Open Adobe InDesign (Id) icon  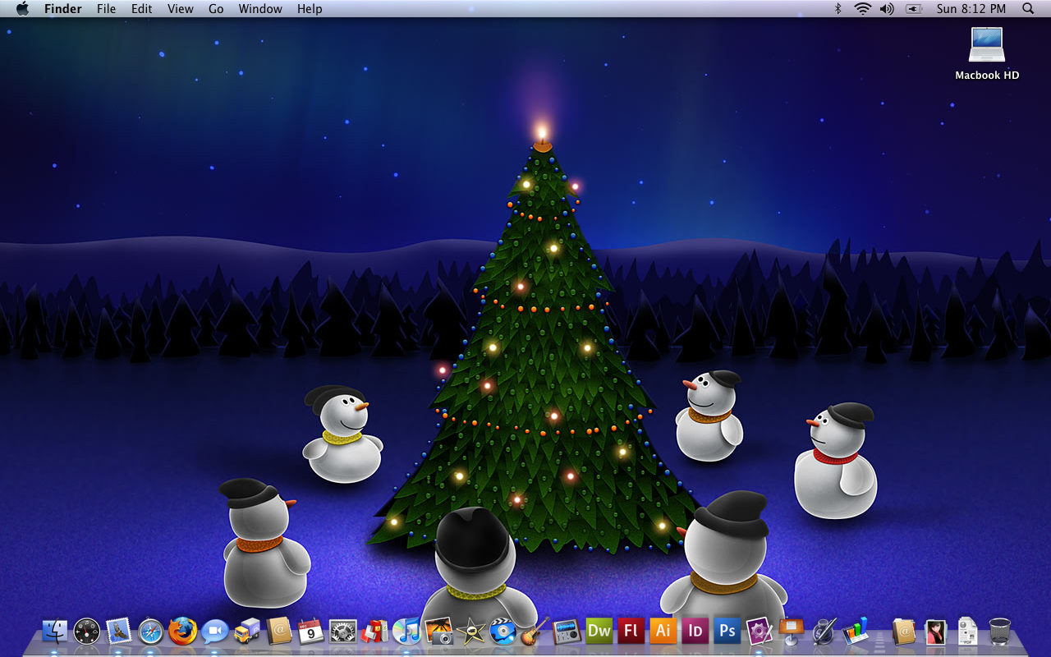tap(695, 631)
